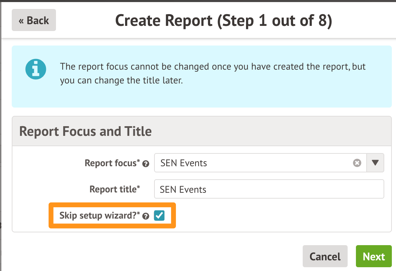
Task: Click the 'Report focus' field label
Action: [111, 163]
